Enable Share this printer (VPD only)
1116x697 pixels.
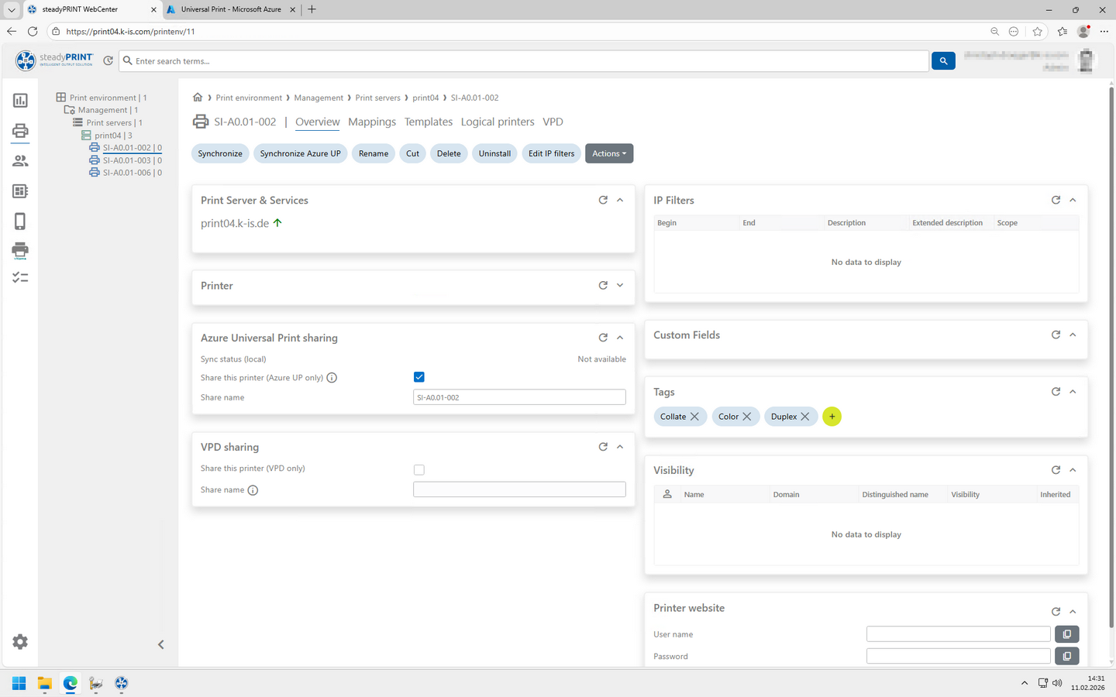pyautogui.click(x=419, y=469)
